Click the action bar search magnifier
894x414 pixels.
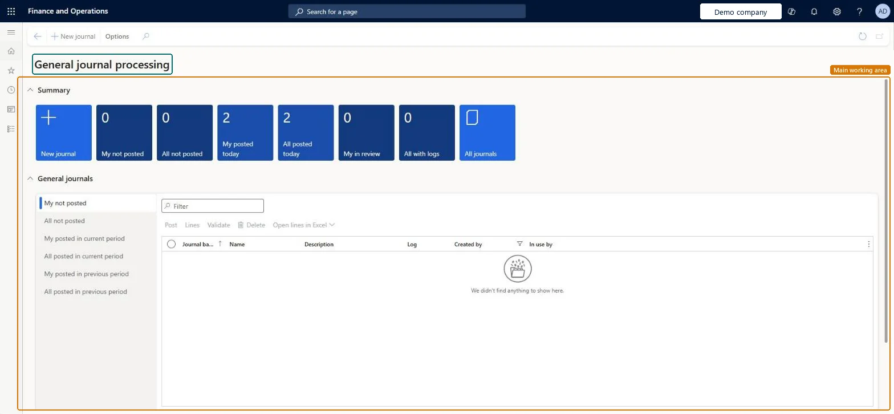pos(146,36)
